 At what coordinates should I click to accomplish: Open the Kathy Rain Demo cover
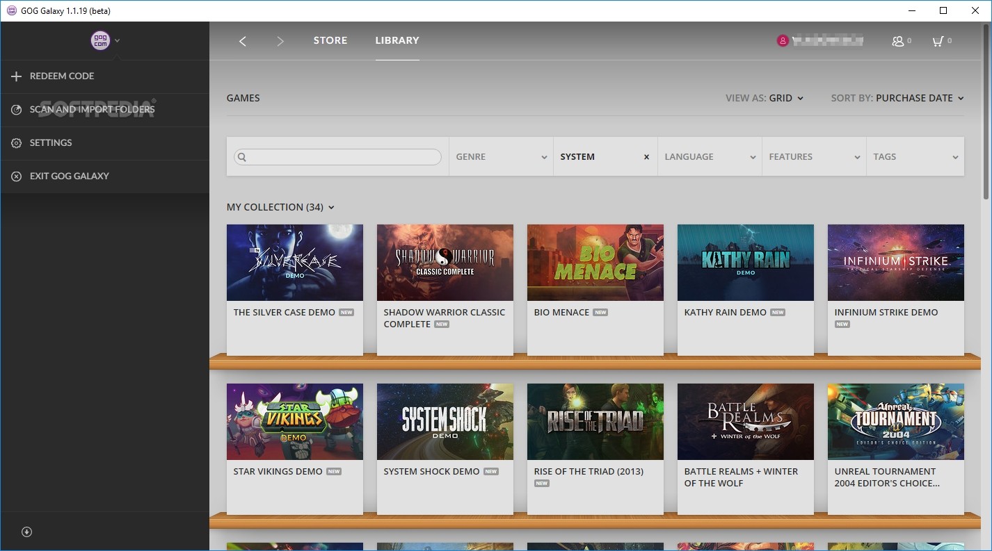point(746,263)
